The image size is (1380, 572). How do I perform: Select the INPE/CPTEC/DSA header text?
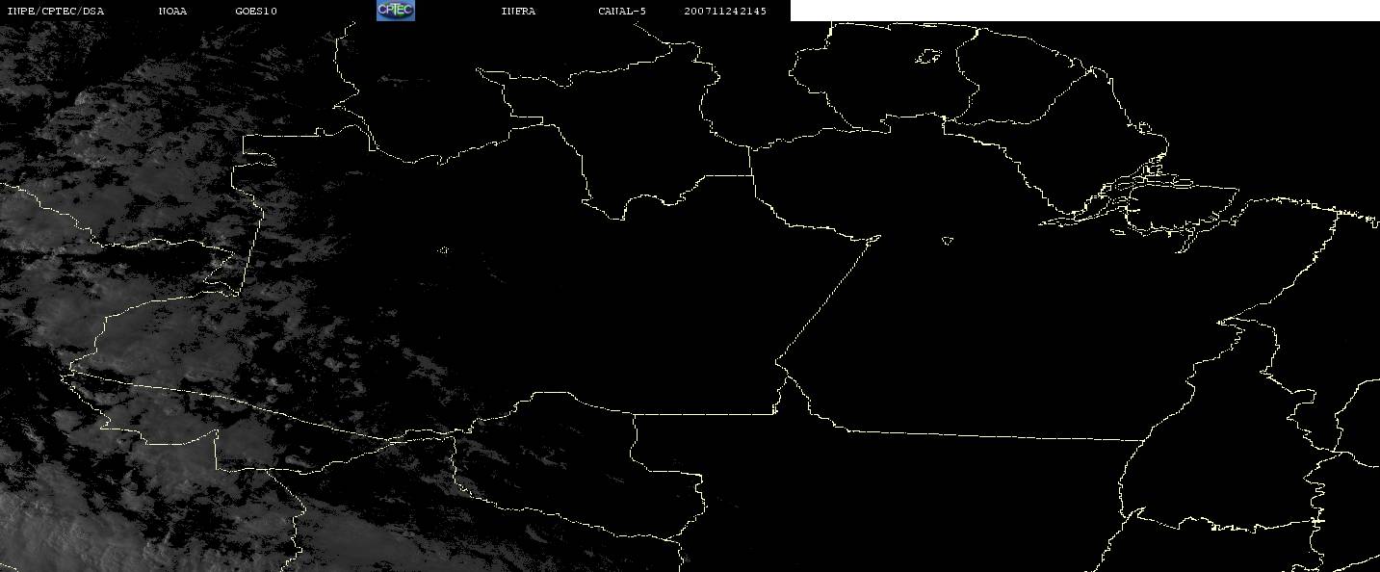[x=55, y=11]
